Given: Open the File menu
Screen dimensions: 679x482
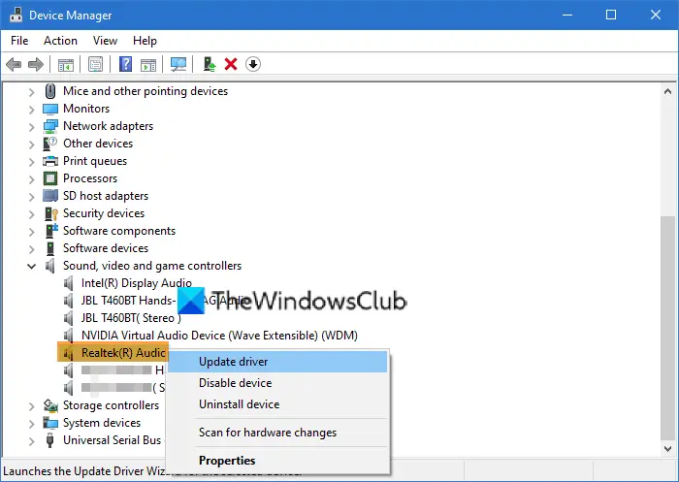Looking at the screenshot, I should [x=19, y=41].
